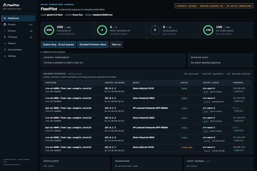Click the 200 count badge next to Printers
257x171 pixels.
click(x=31, y=25)
